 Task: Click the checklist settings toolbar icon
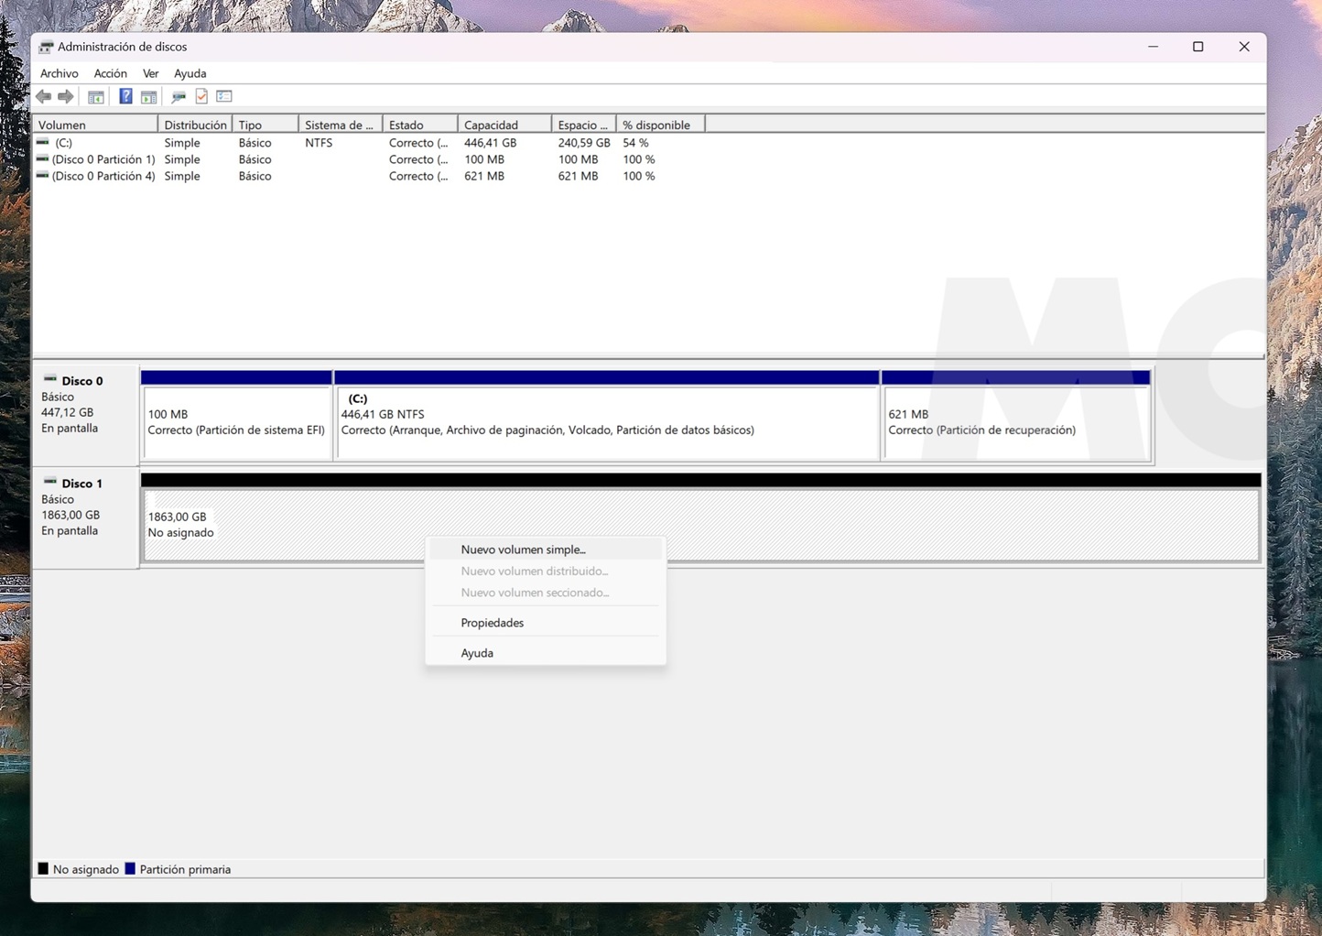click(x=224, y=97)
